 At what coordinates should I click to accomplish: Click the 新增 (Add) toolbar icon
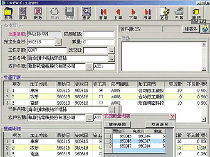(x=8, y=13)
